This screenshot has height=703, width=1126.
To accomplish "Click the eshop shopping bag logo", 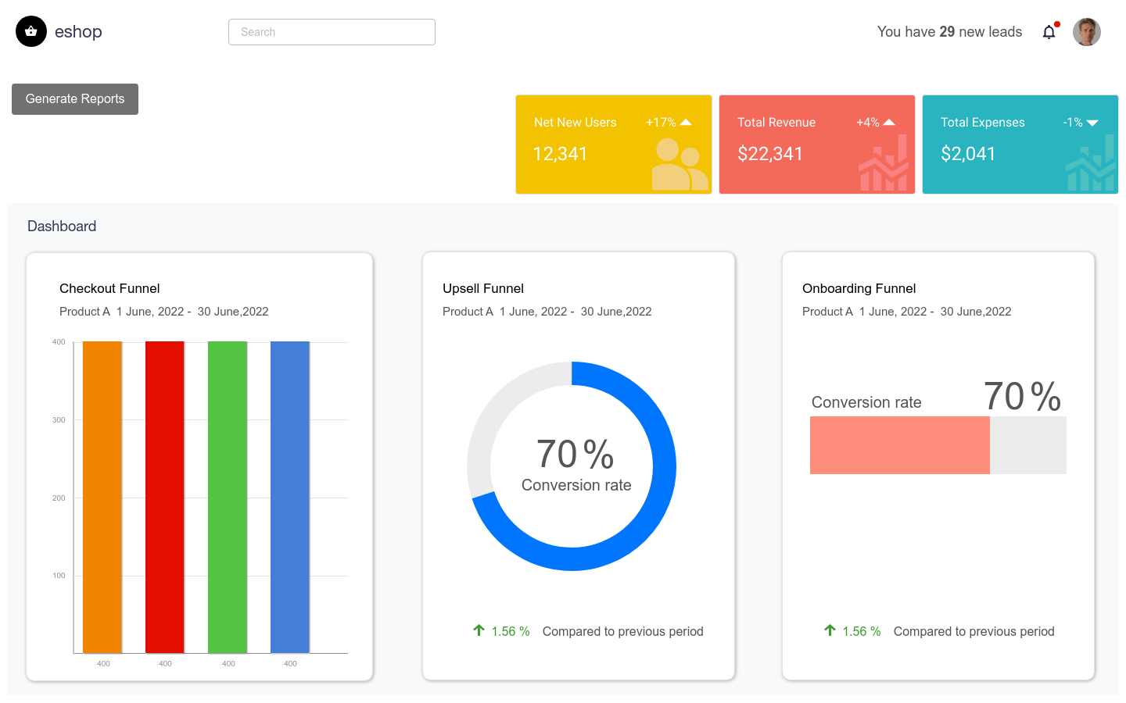I will pos(31,31).
